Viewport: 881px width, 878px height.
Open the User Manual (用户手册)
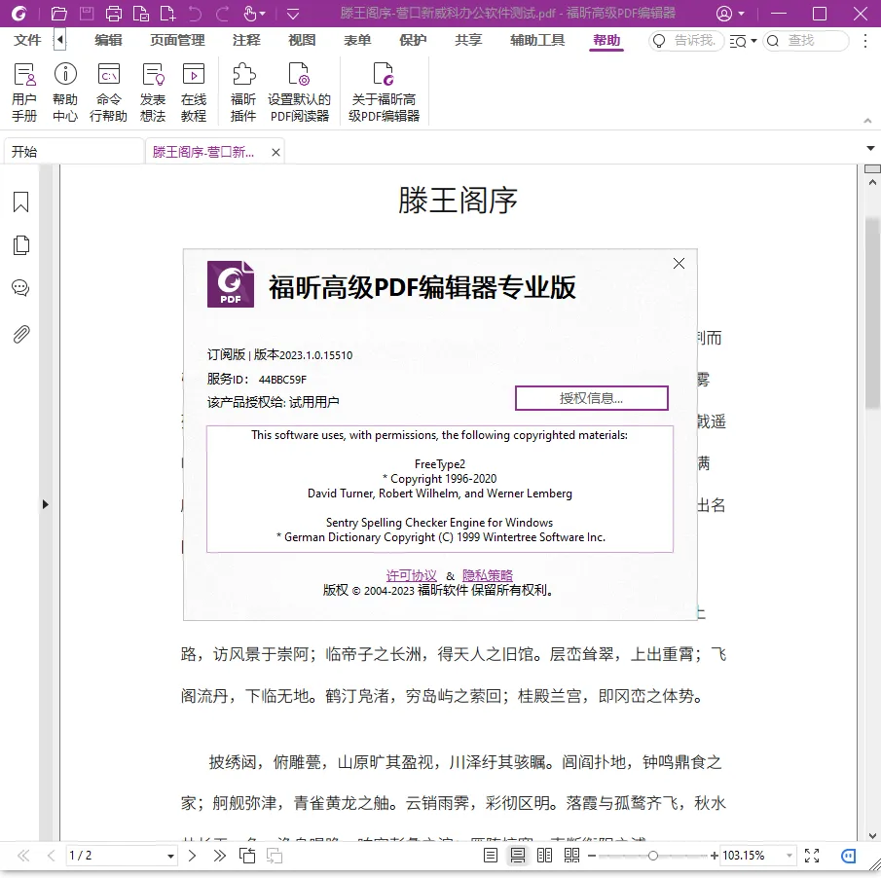pos(24,92)
